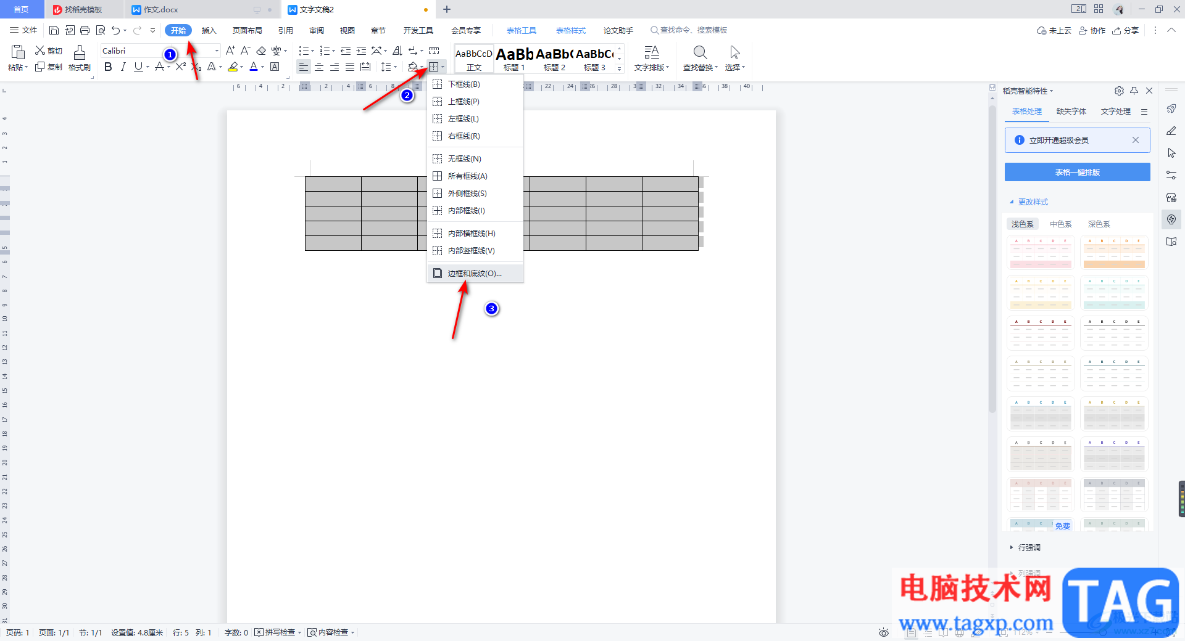Pin the side panel with pin icon
The width and height of the screenshot is (1185, 641).
tap(1134, 91)
